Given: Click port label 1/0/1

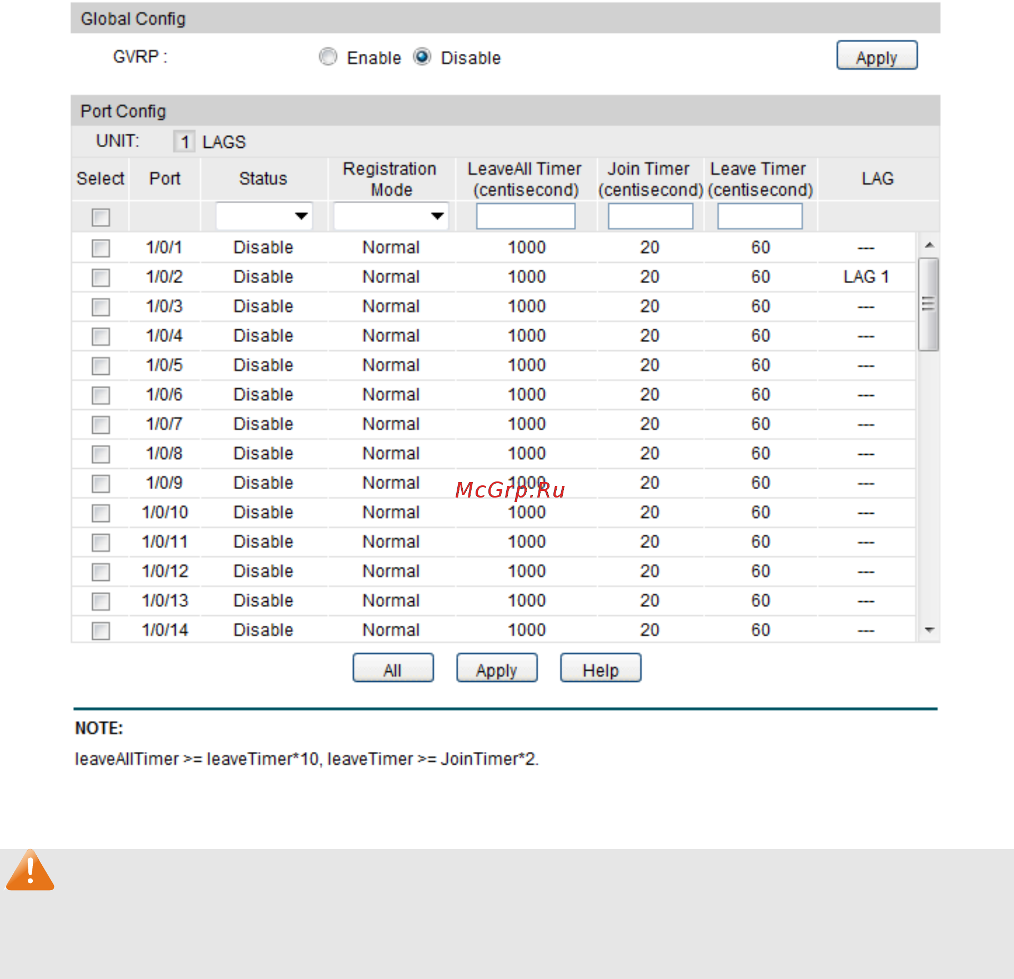Looking at the screenshot, I should coord(164,247).
